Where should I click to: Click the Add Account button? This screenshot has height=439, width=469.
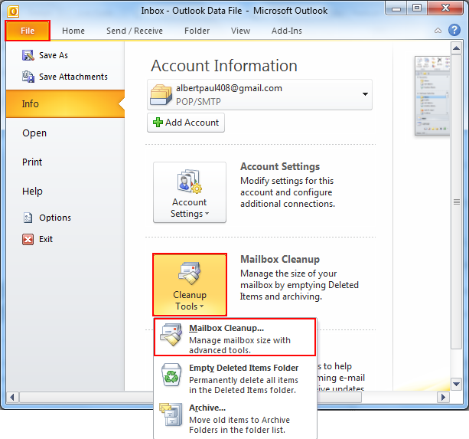186,123
